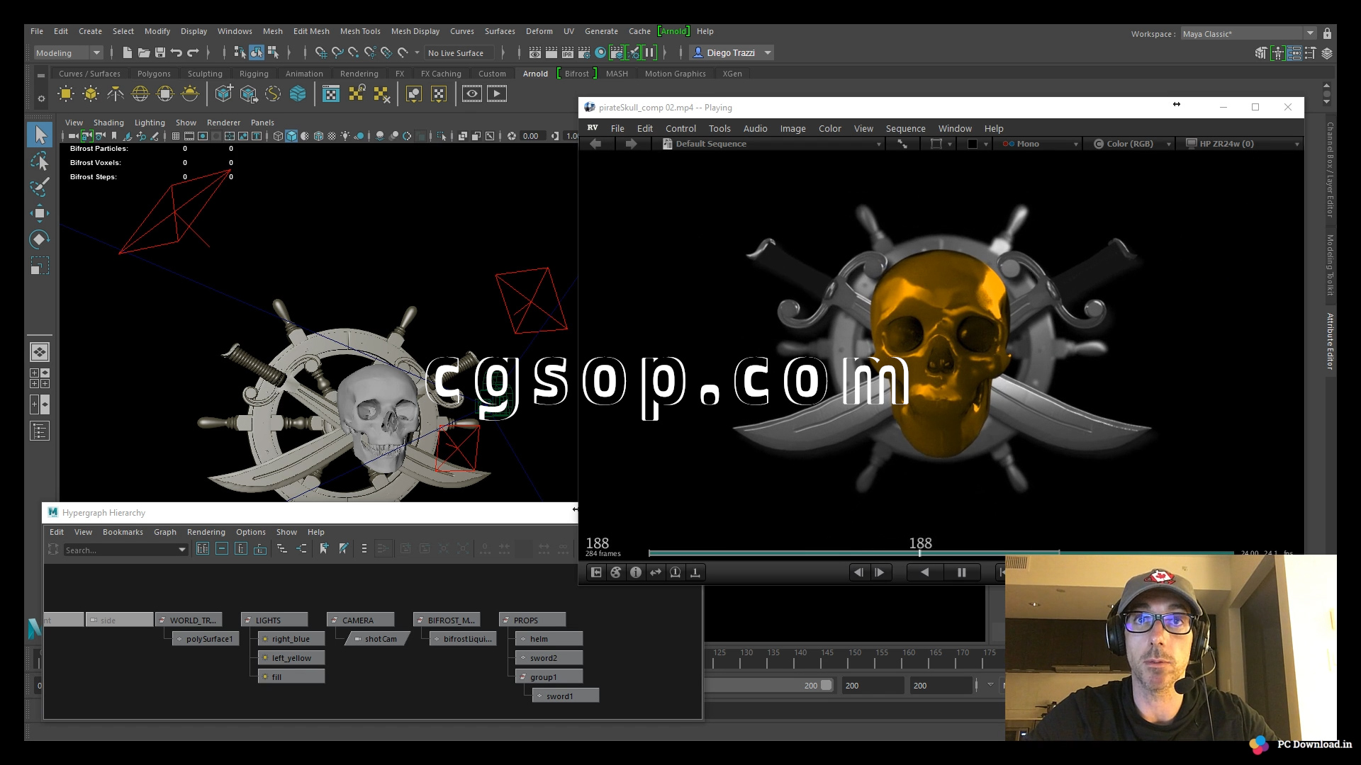Create Arnold area light from shelf

[x=66, y=94]
